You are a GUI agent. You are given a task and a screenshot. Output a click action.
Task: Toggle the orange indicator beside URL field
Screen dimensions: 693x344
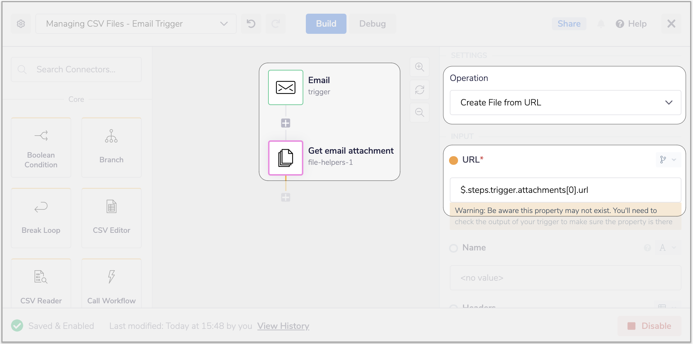coord(453,160)
